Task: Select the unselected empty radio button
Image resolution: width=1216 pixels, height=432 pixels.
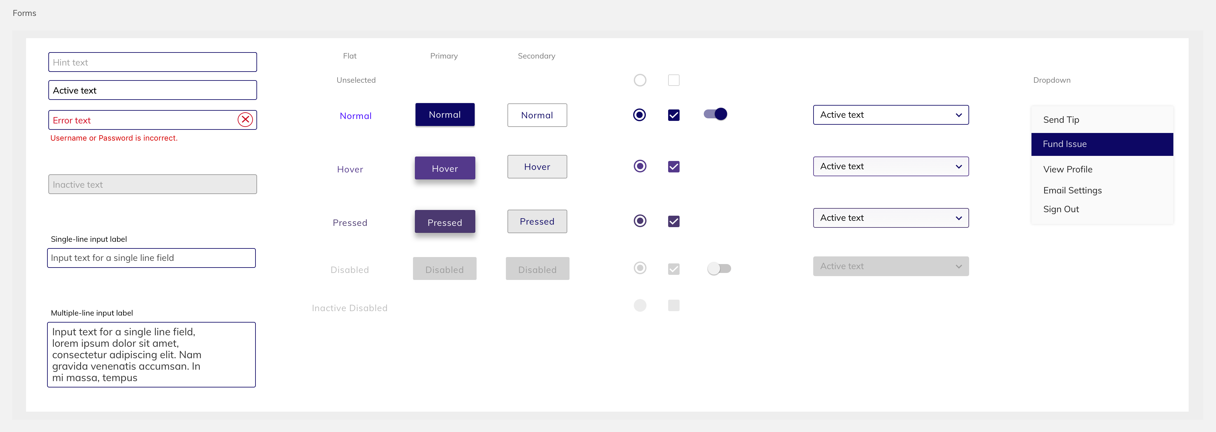Action: pyautogui.click(x=639, y=80)
